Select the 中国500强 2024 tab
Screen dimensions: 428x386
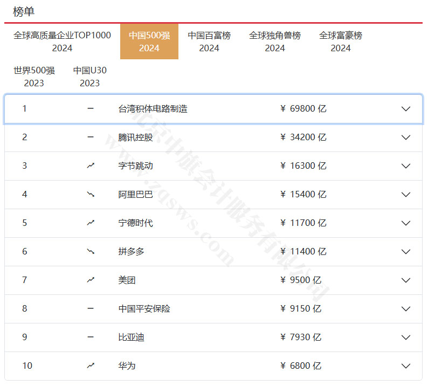point(149,42)
